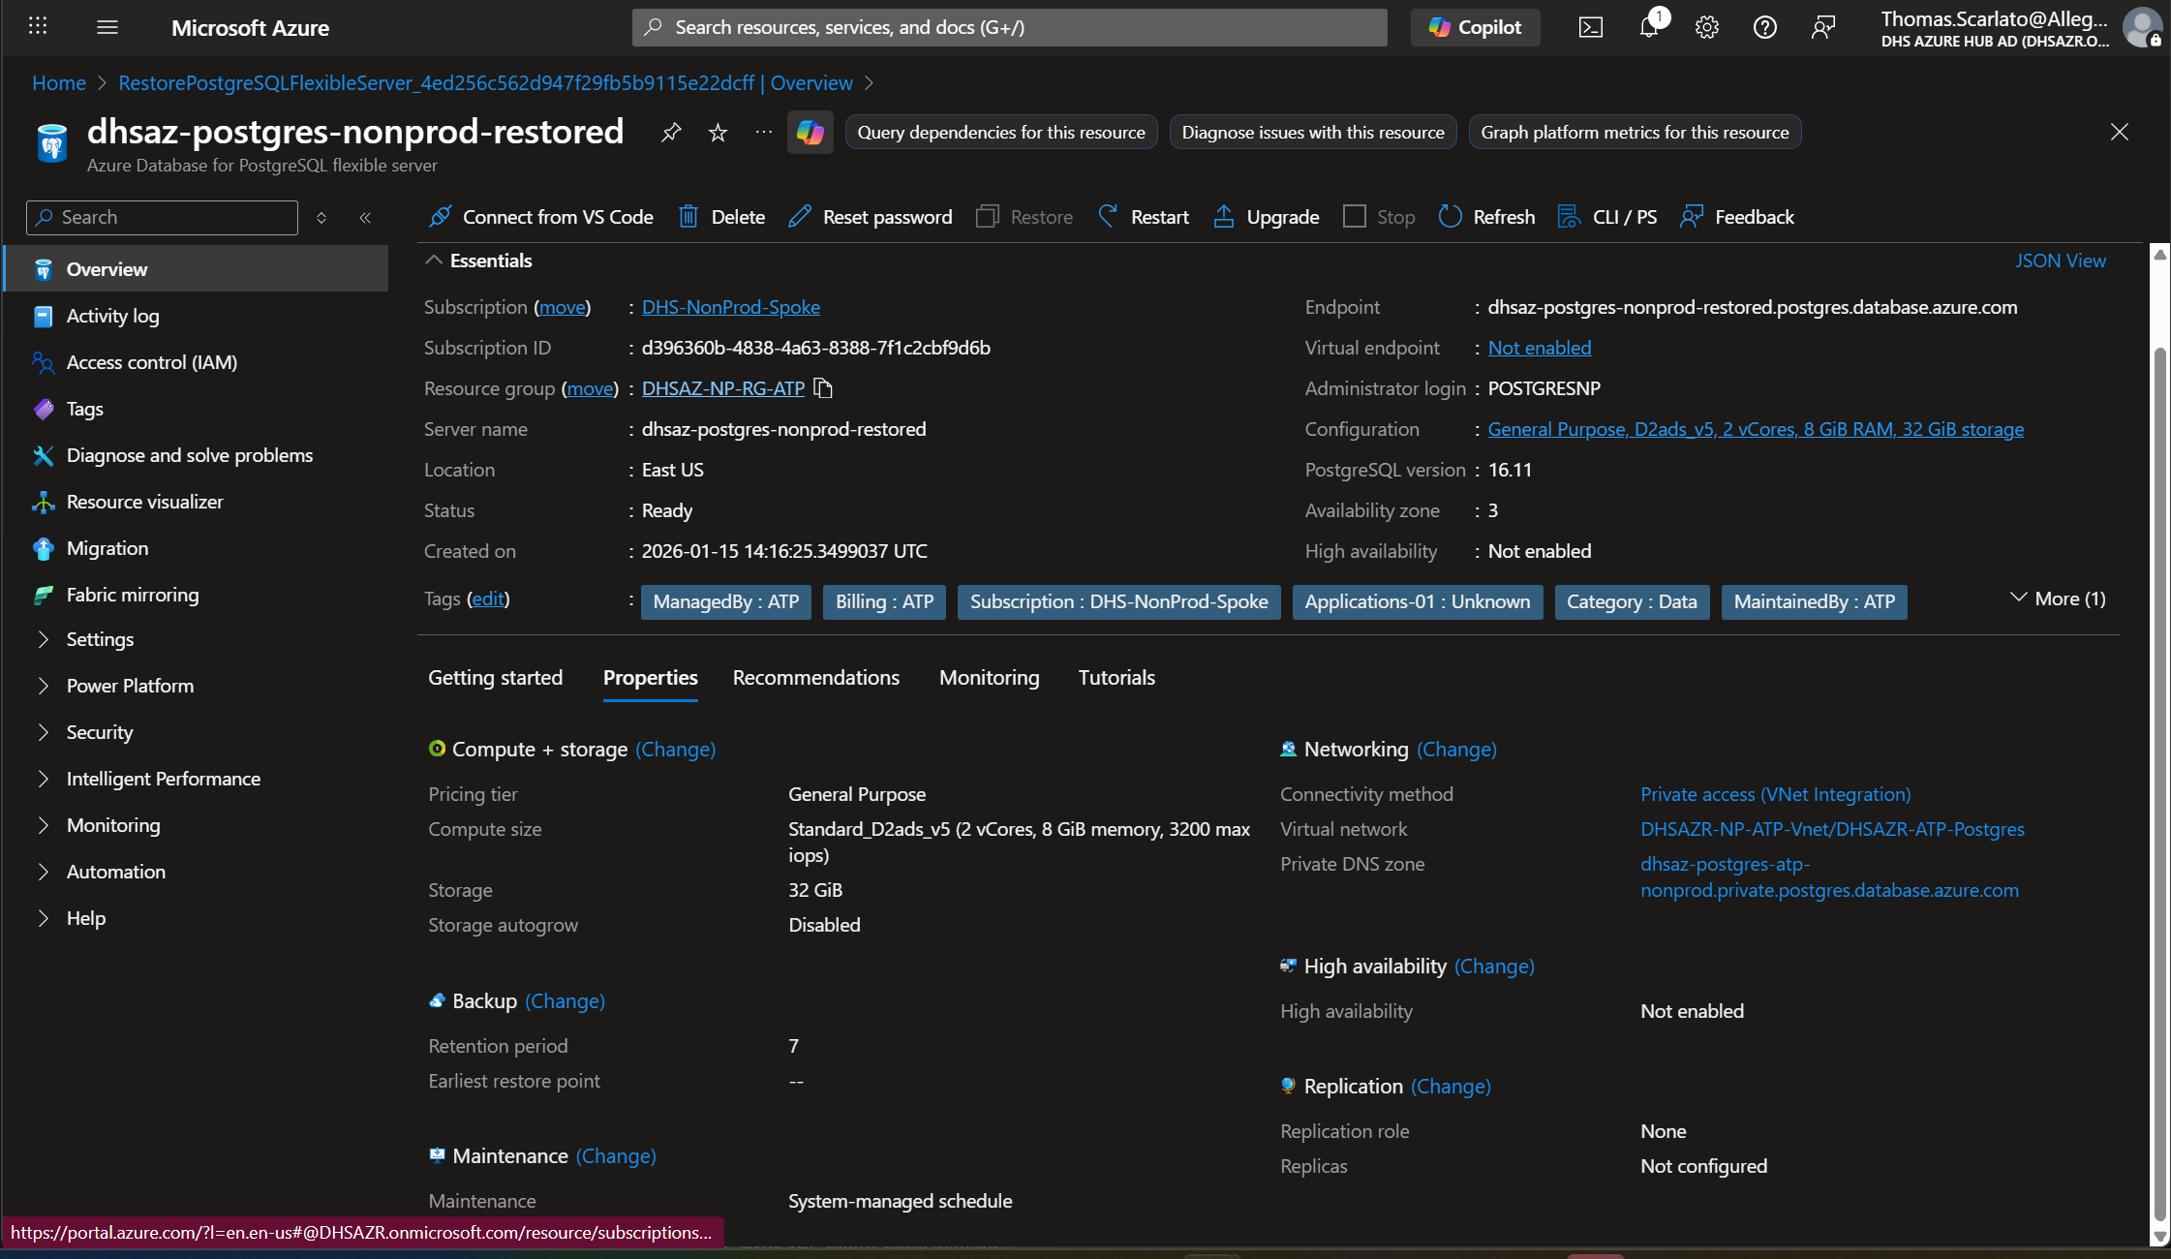Click the favorite star icon
Viewport: 2171px width, 1259px height.
point(718,133)
